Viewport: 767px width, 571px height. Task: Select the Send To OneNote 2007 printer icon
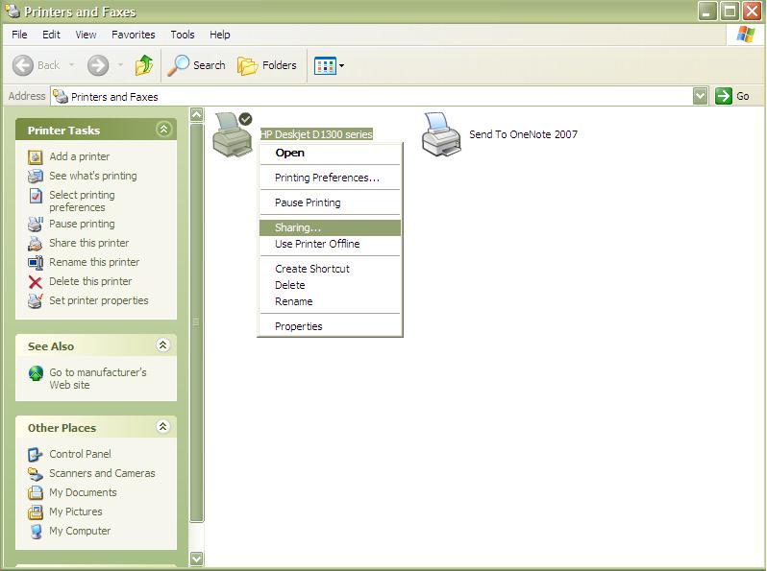[441, 134]
